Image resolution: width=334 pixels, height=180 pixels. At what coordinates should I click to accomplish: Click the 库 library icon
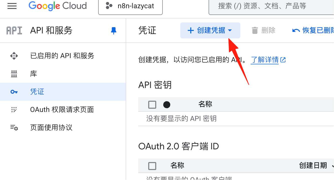[x=14, y=74]
